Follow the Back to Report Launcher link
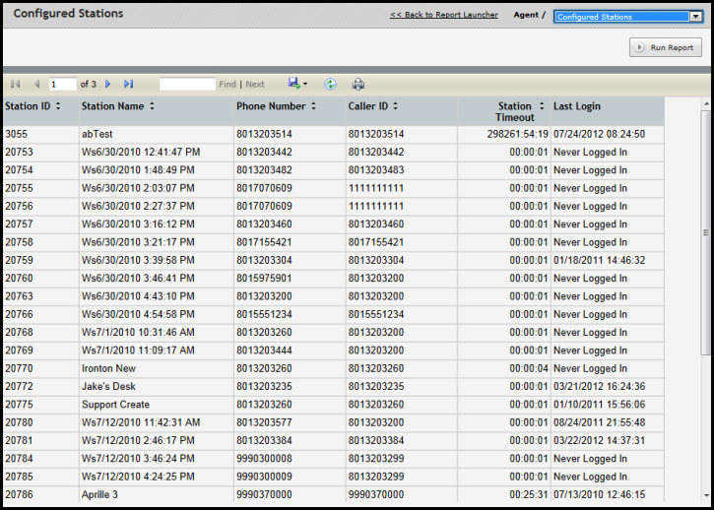 point(444,15)
